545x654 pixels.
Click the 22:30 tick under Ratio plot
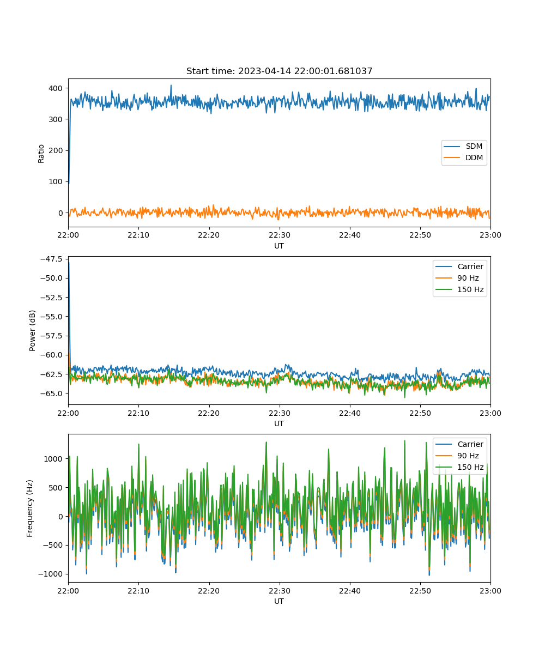pos(279,235)
